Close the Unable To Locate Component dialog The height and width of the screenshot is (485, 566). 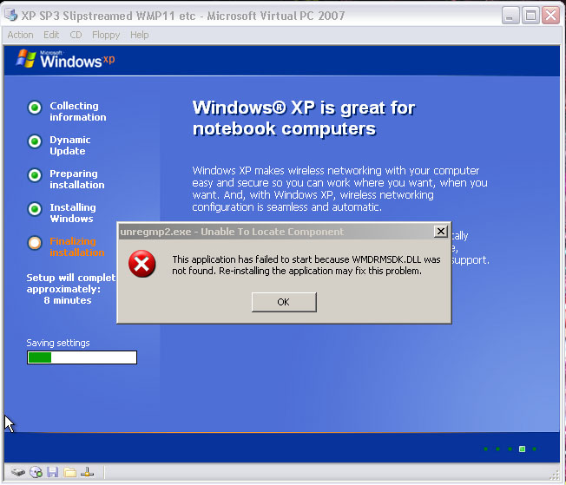[440, 232]
